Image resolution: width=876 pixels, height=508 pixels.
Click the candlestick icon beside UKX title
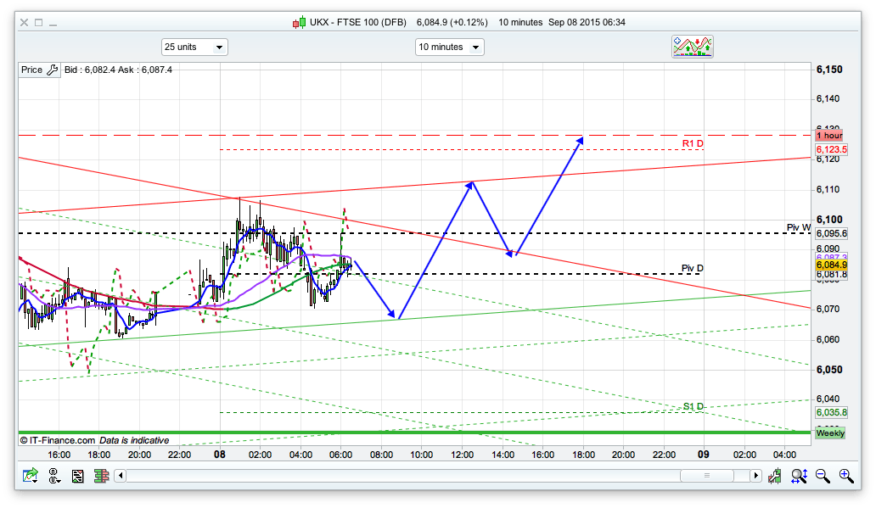298,23
